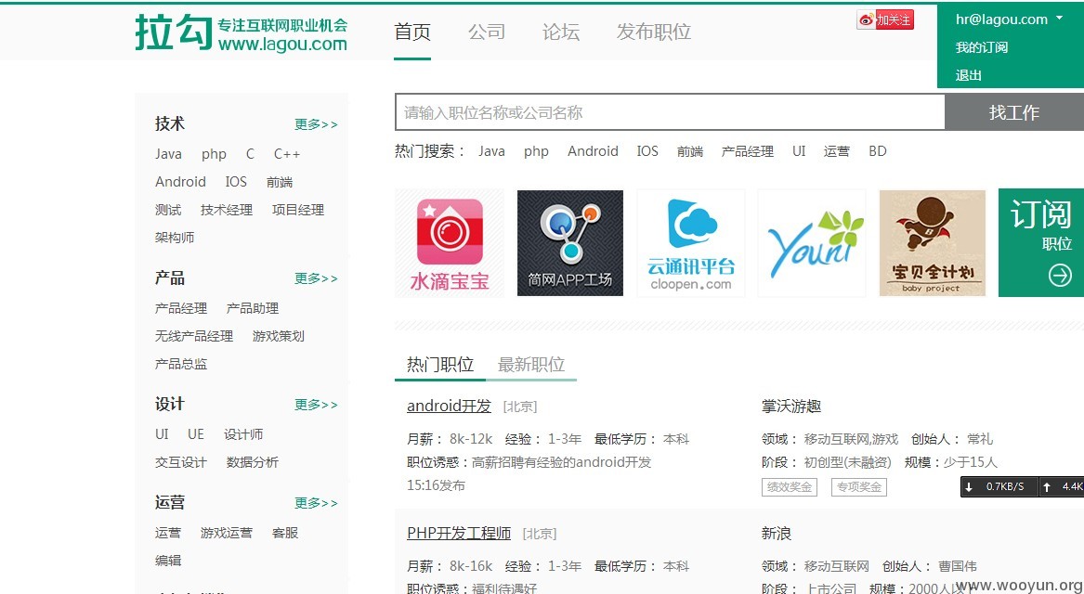Select hot search term Android

point(593,151)
